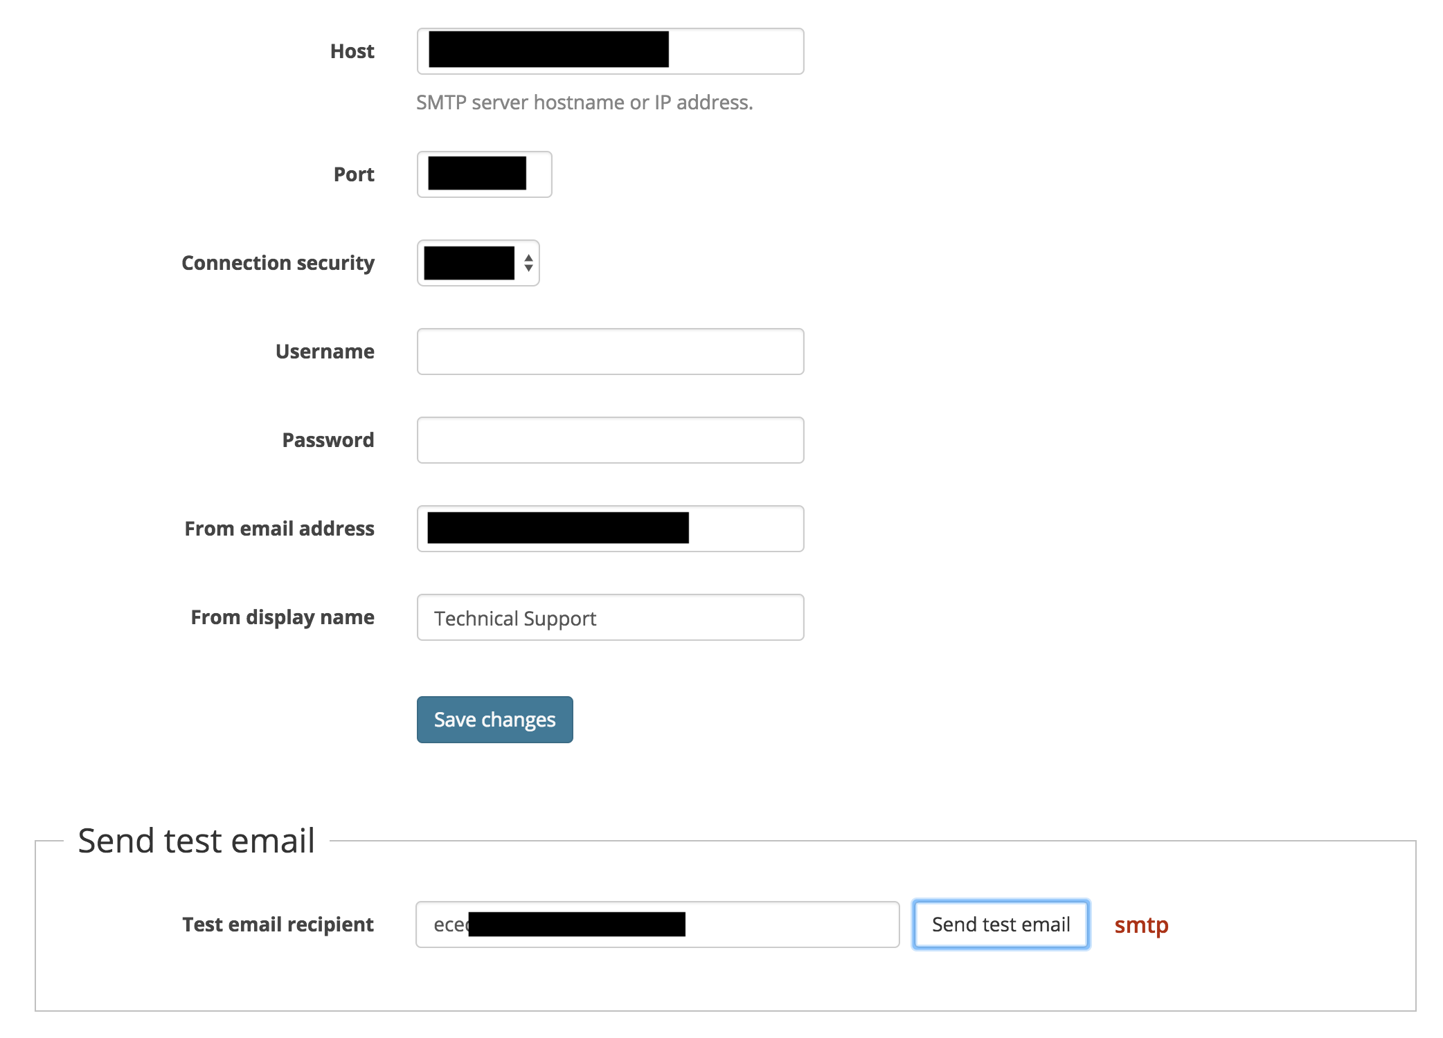The height and width of the screenshot is (1038, 1443).
Task: Click the Test email recipient label
Action: click(277, 925)
